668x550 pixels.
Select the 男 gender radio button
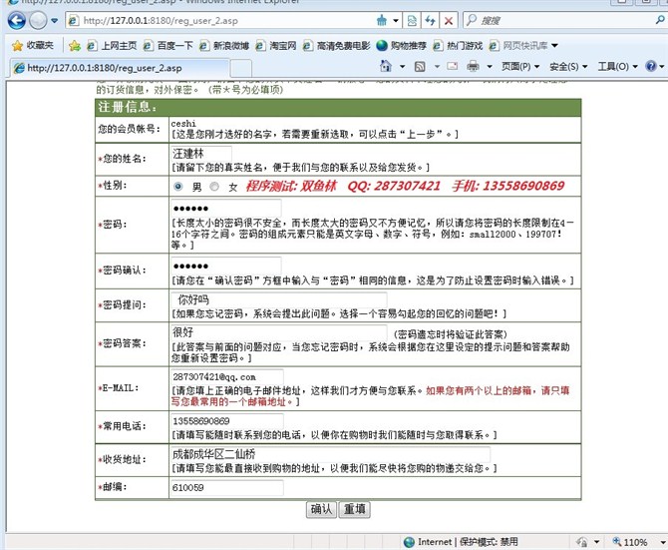pos(178,187)
